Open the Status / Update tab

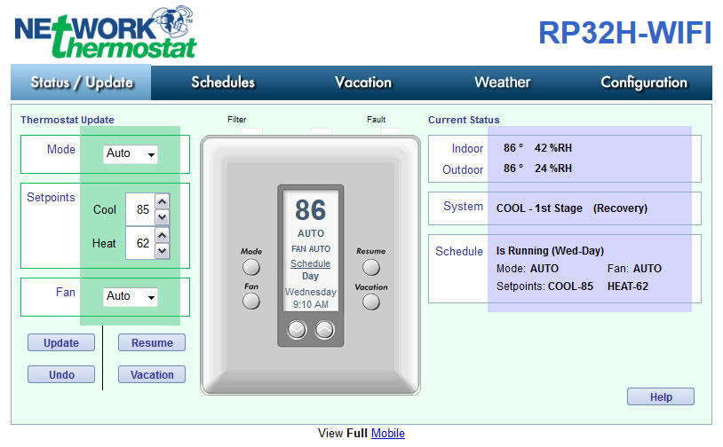81,82
